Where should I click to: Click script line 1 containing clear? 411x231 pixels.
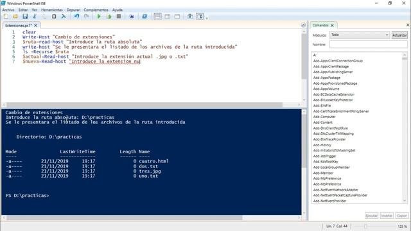[29, 32]
